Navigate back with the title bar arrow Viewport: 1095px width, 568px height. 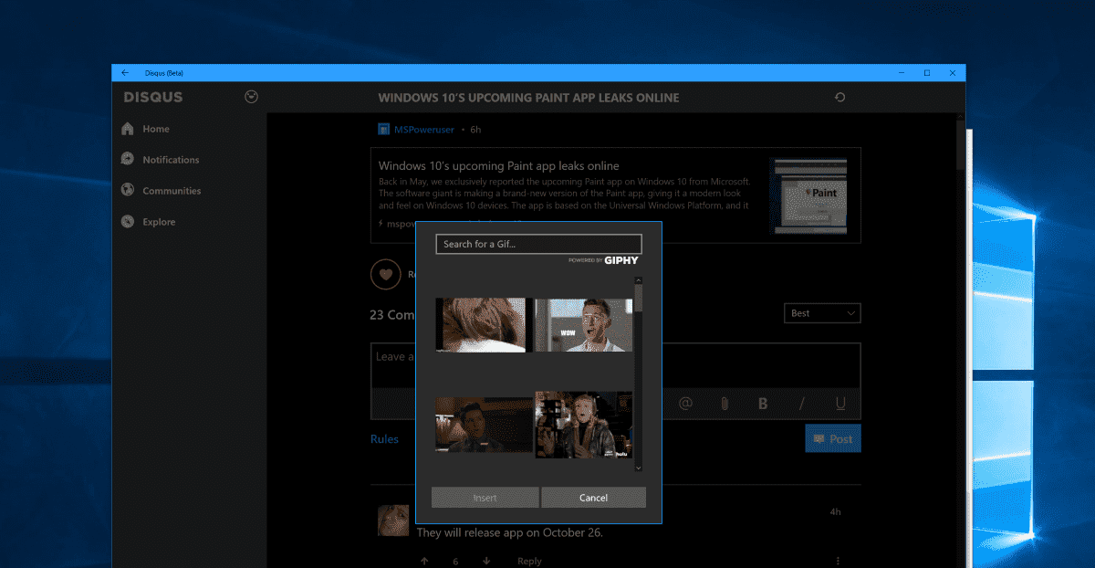(124, 72)
